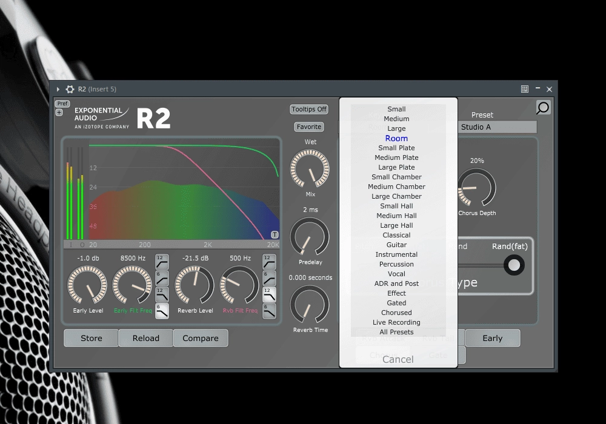The width and height of the screenshot is (606, 424).
Task: Select All Presets keyword
Action: (x=396, y=332)
